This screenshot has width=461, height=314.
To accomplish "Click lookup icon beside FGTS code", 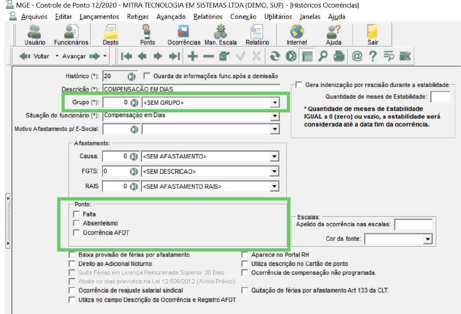I will pos(134,171).
